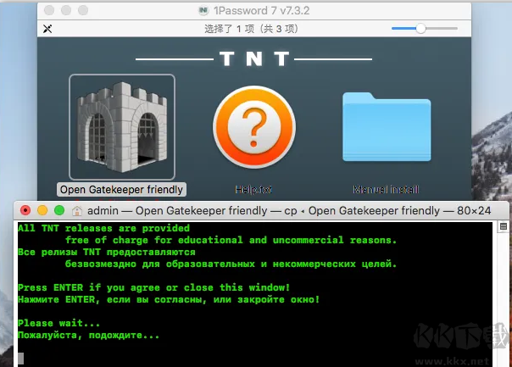Click the Press ENTER if you agree line
The height and width of the screenshot is (367, 512).
coord(153,287)
